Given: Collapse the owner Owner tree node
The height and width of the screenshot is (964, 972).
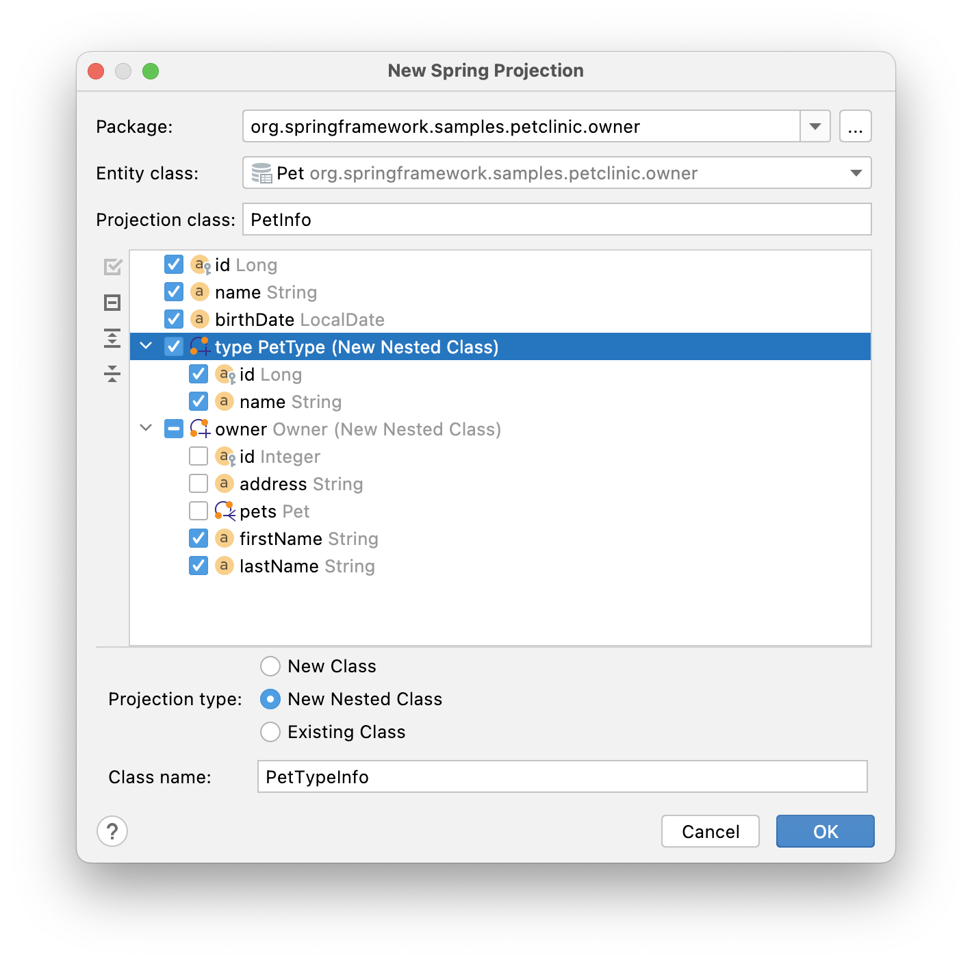Looking at the screenshot, I should pyautogui.click(x=146, y=429).
